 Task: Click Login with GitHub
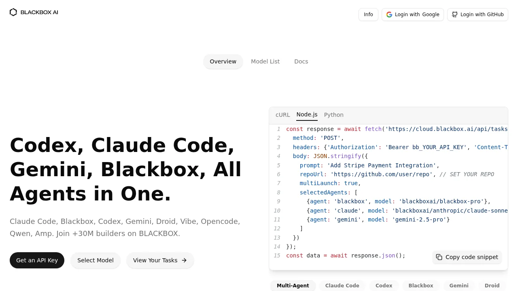point(478,15)
